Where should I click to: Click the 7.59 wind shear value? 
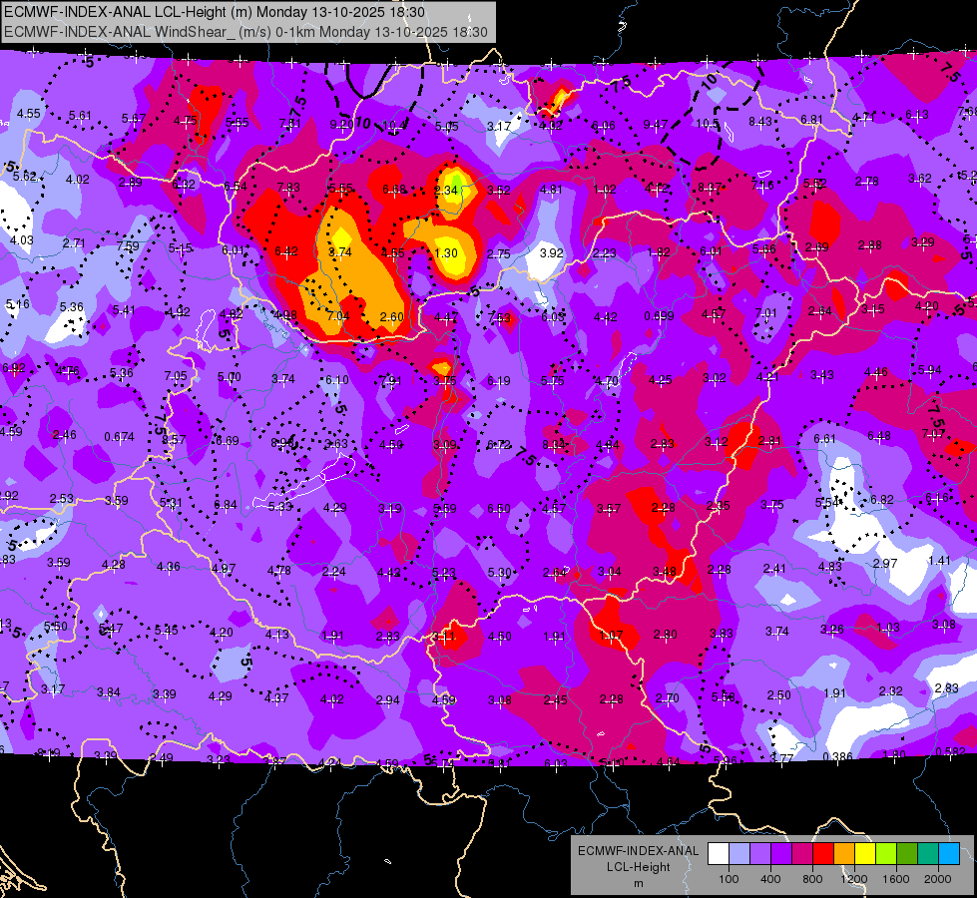point(128,246)
